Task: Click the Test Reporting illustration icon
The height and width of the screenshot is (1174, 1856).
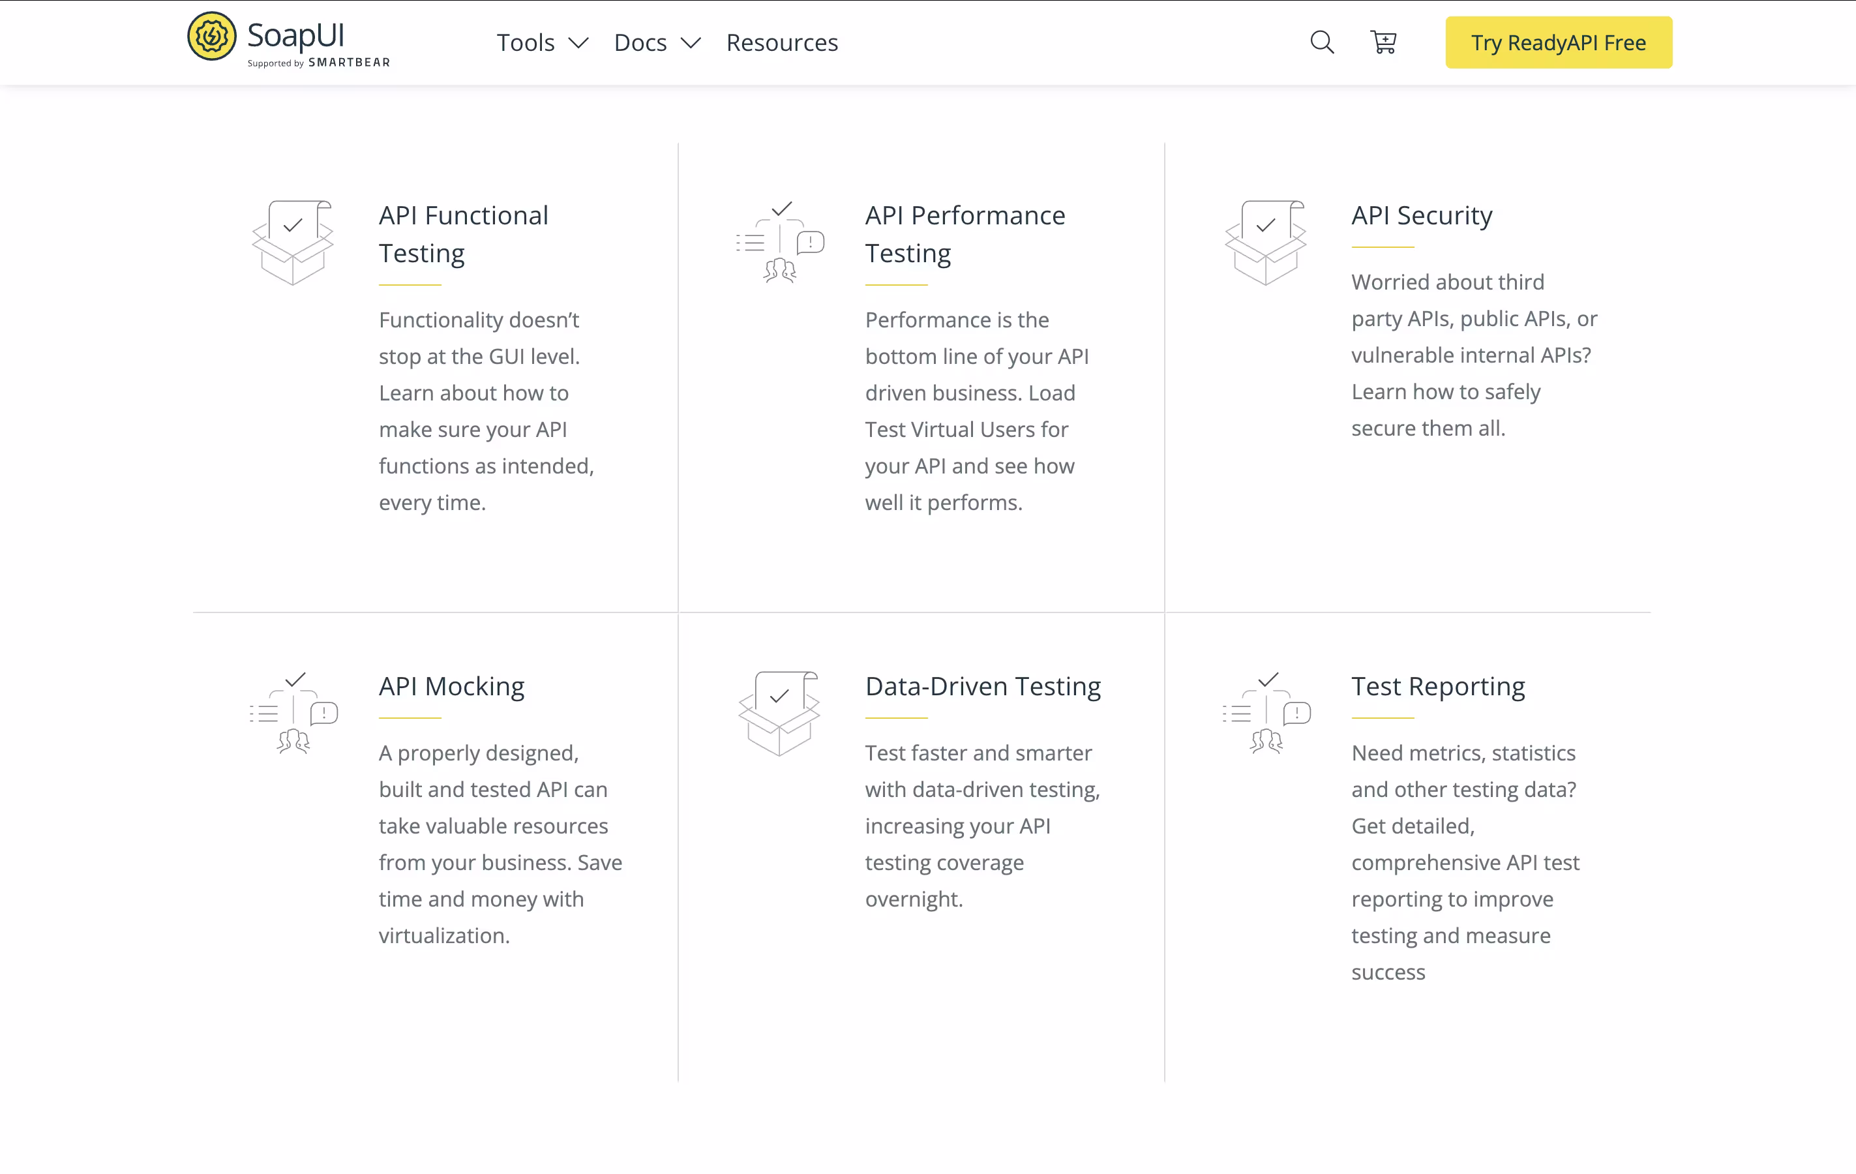Action: 1266,713
